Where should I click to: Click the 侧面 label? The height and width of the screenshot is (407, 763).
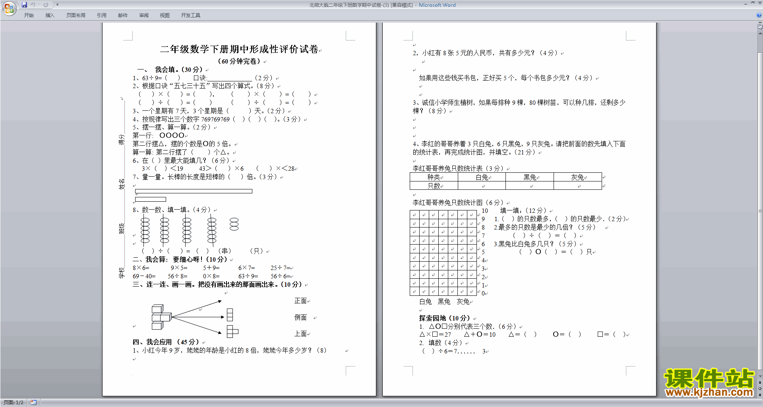[x=300, y=317]
